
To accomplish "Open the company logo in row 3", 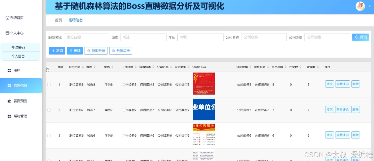I will [204, 135].
